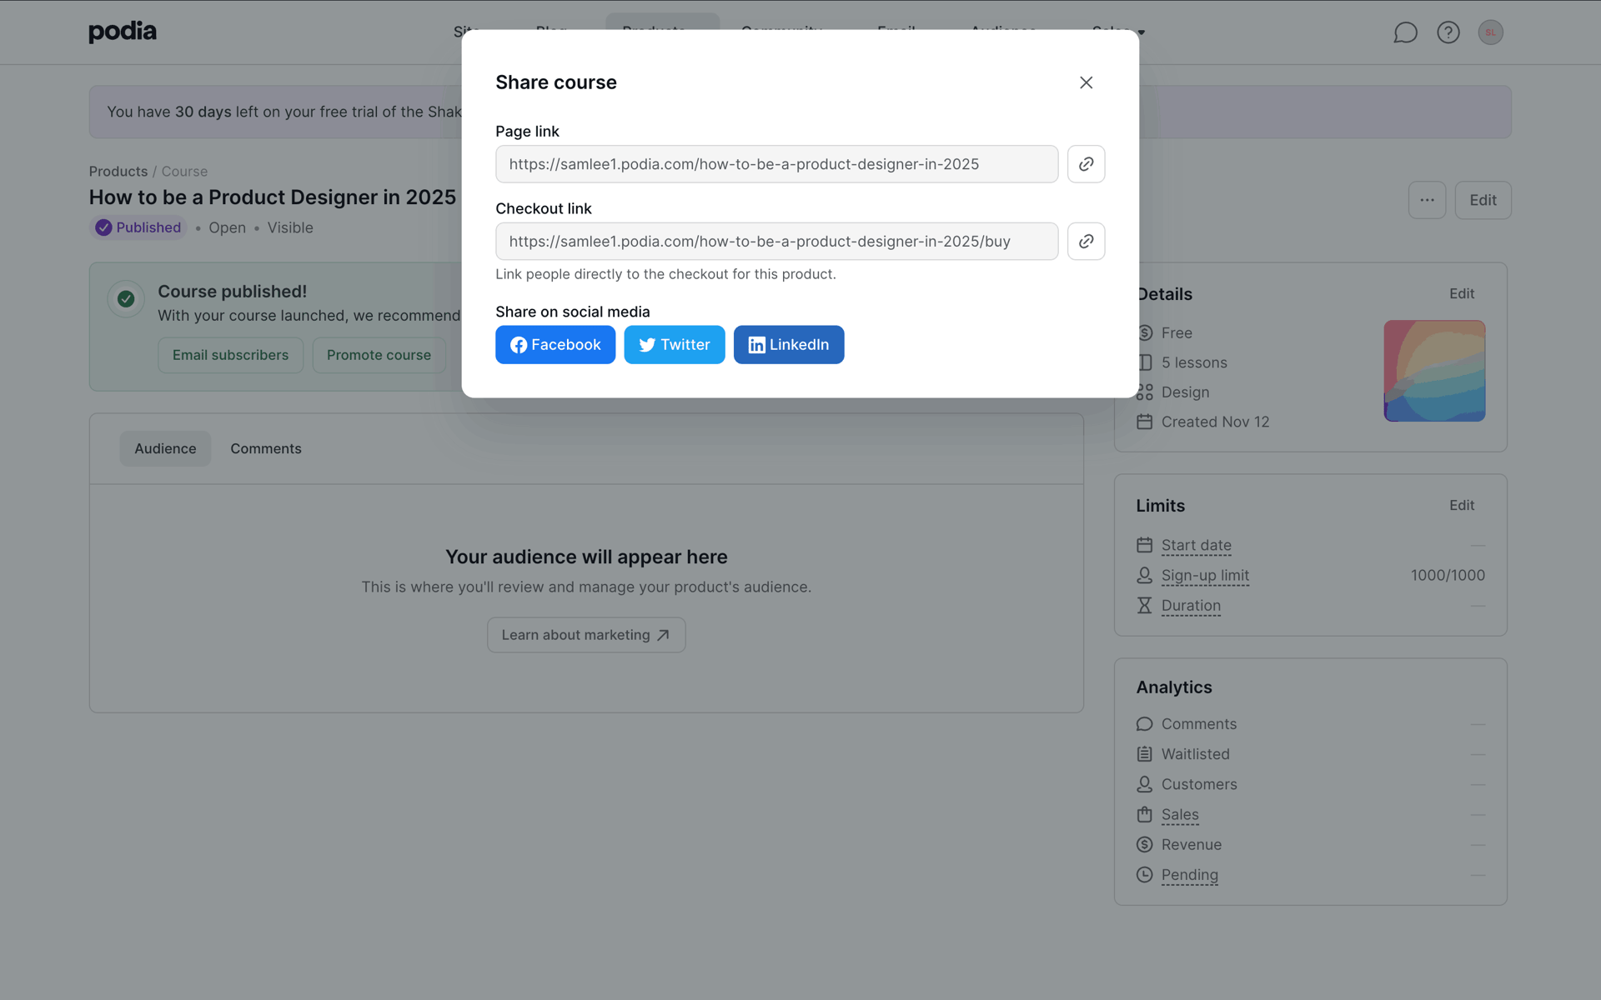Click the Start date calendar icon

pos(1144,545)
